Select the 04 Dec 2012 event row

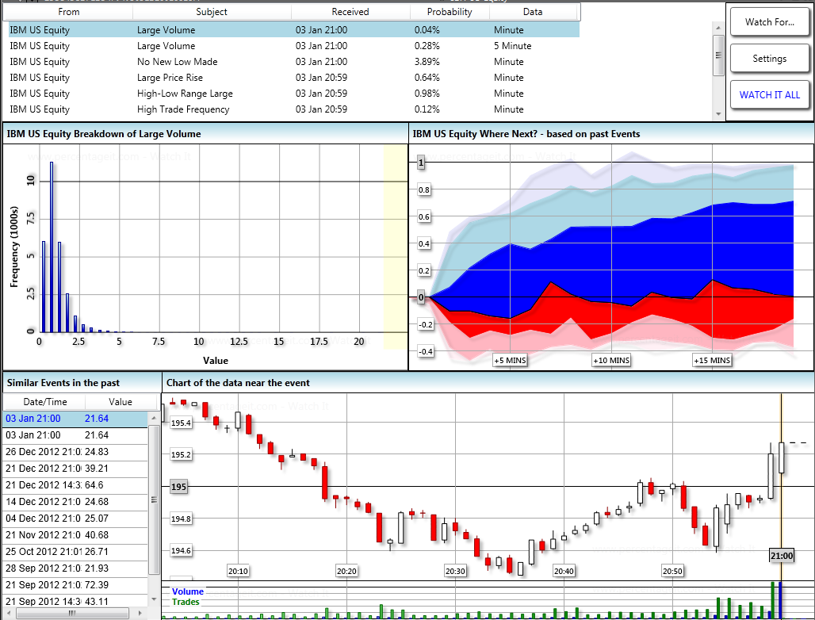pos(76,519)
